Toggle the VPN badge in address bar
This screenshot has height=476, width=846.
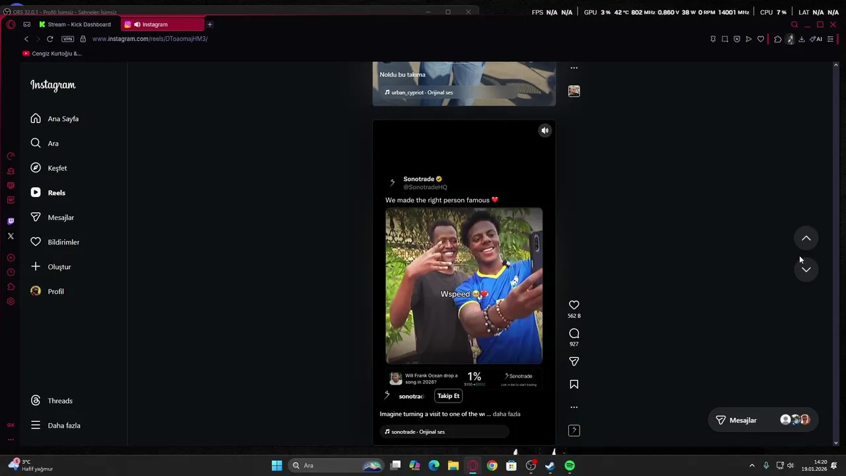[x=67, y=39]
